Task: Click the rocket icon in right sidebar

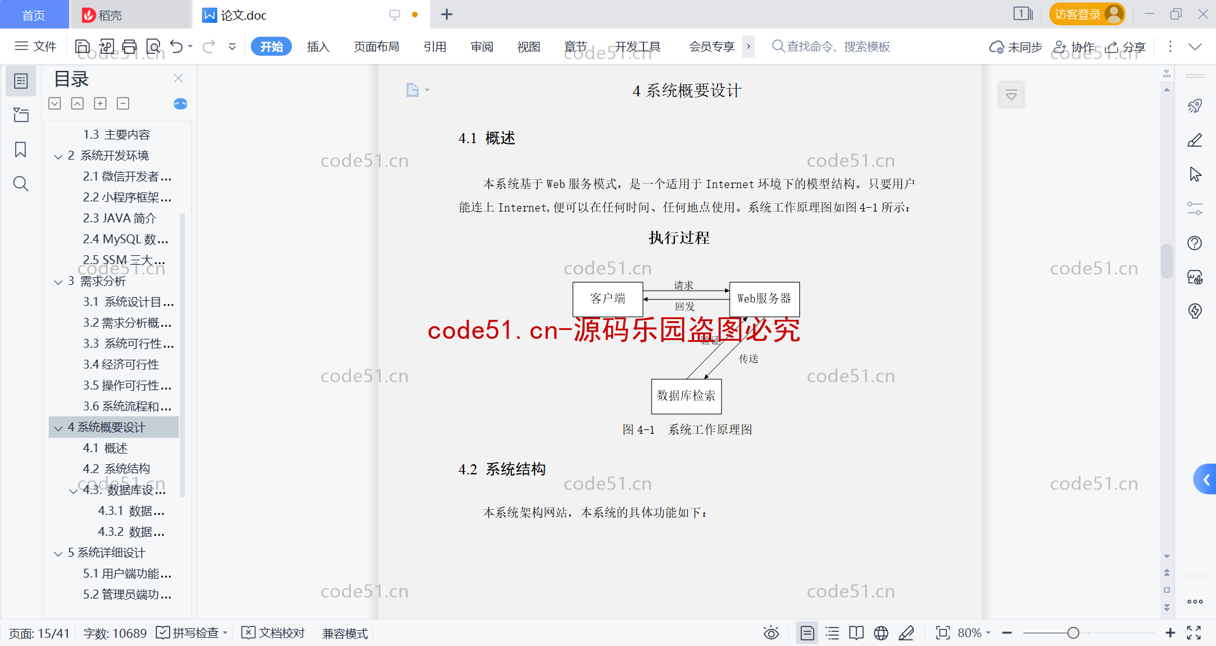Action: pos(1195,106)
